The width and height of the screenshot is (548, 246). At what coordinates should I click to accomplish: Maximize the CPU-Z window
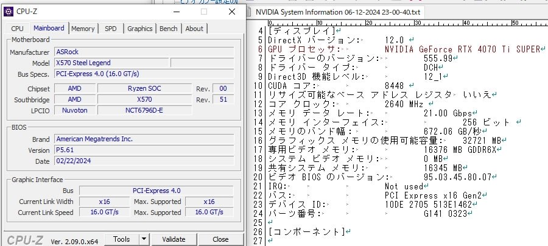tap(204, 12)
